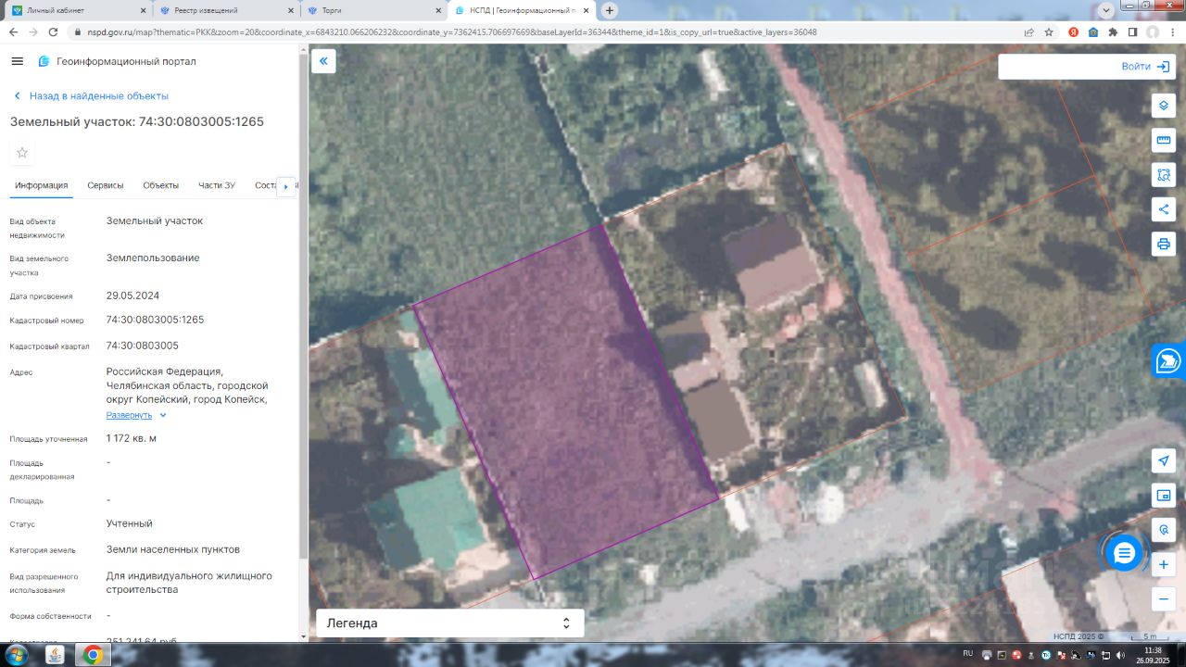Open Chrome from the taskbar
Image resolution: width=1186 pixels, height=667 pixels.
tap(93, 655)
